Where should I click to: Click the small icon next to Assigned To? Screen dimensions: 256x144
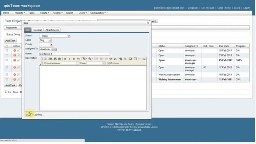click(x=56, y=49)
